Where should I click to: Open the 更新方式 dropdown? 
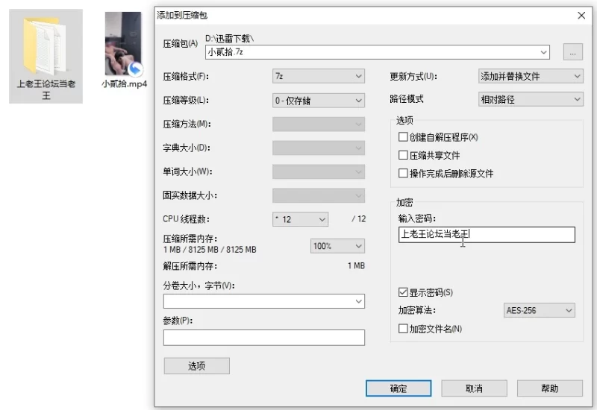[531, 76]
